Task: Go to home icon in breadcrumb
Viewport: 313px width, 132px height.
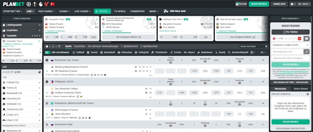Action: (47, 46)
